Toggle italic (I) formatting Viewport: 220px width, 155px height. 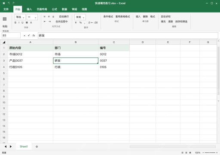tap(19, 22)
